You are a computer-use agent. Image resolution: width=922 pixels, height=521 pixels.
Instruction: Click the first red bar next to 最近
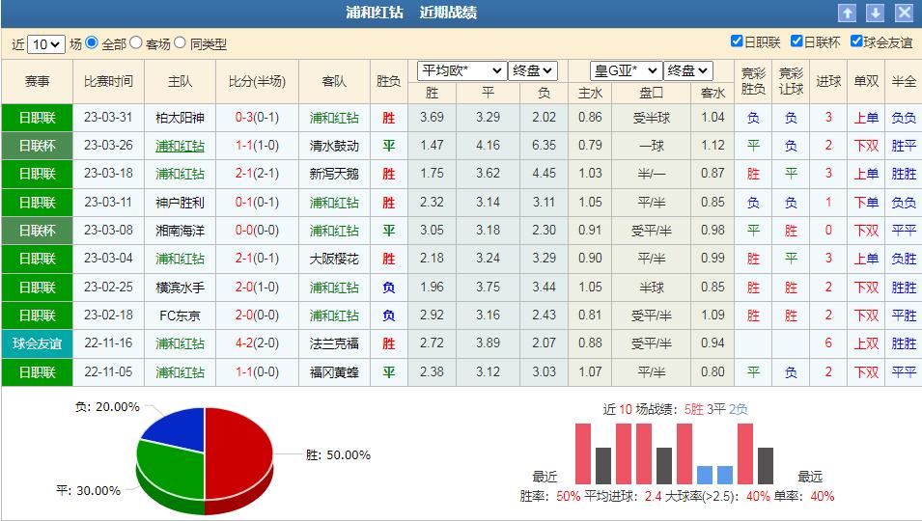tap(583, 453)
